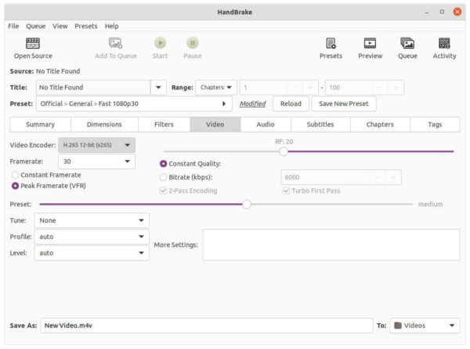The width and height of the screenshot is (470, 349).
Task: Switch to the Summary tab
Action: (41, 124)
